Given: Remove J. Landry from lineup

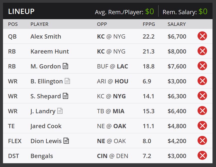Looking at the screenshot, I should tap(202, 111).
